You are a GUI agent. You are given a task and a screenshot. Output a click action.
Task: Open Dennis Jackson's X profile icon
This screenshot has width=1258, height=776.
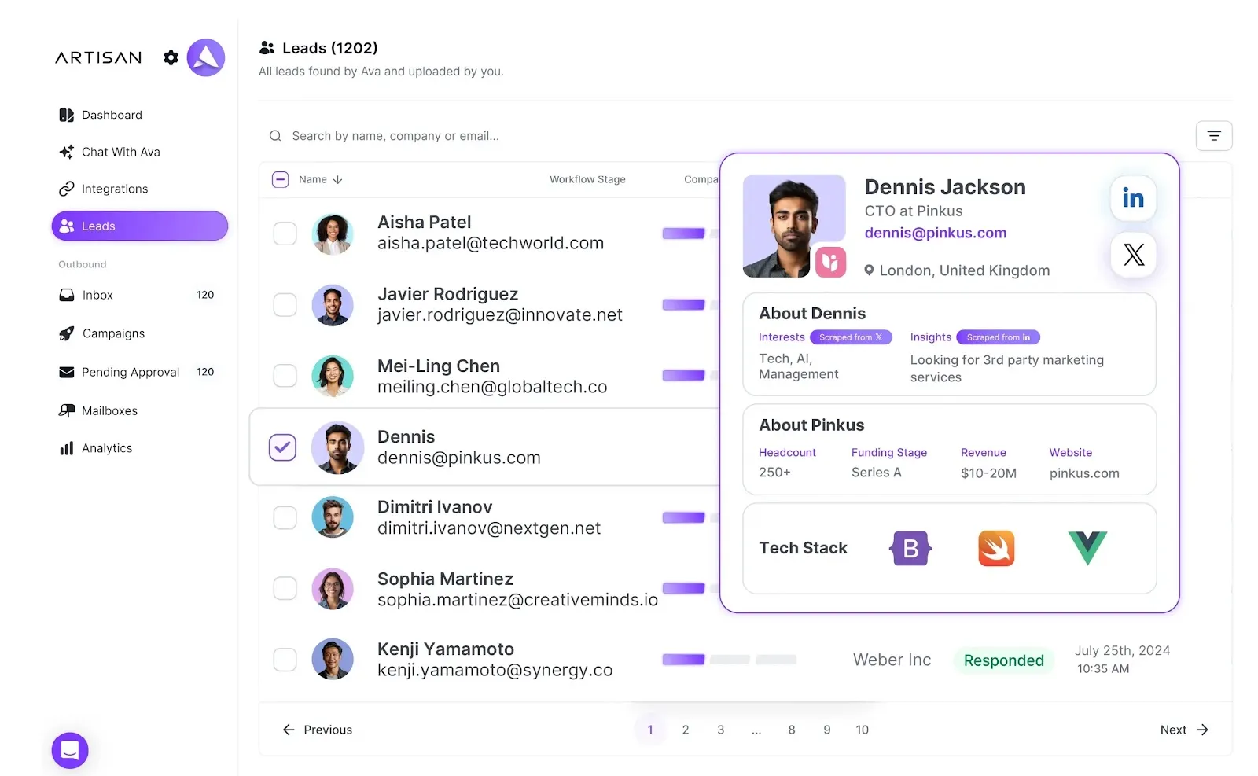pyautogui.click(x=1133, y=254)
